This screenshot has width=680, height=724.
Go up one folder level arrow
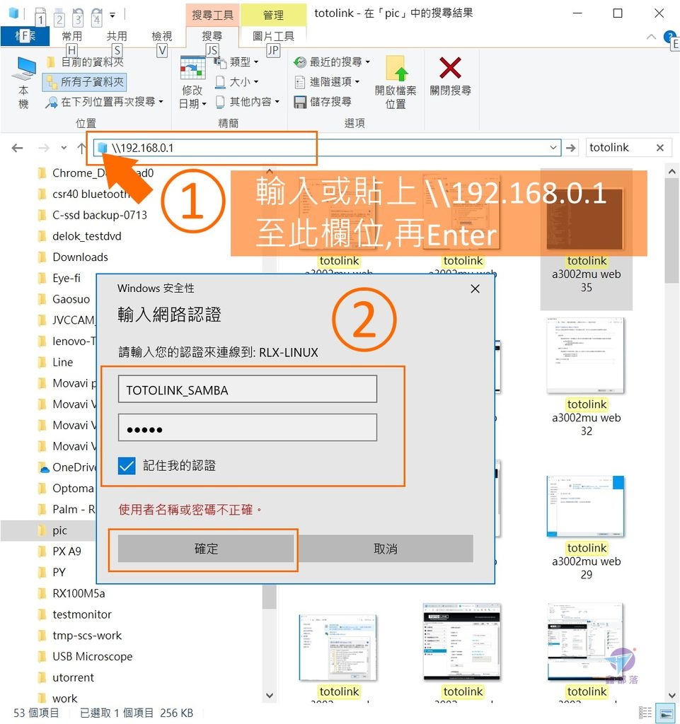pyautogui.click(x=81, y=148)
